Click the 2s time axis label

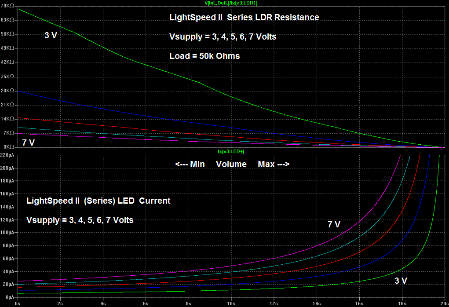pyautogui.click(x=60, y=303)
